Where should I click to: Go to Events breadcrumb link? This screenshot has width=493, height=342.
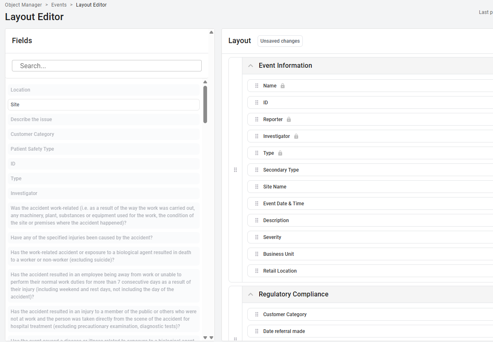point(59,5)
